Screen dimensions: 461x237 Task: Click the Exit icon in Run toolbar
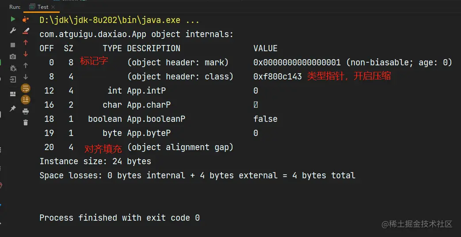(x=13, y=79)
